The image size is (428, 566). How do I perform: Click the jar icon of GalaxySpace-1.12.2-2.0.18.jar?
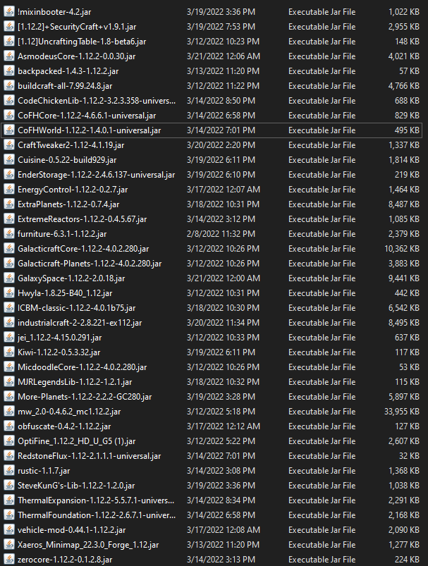(x=9, y=278)
